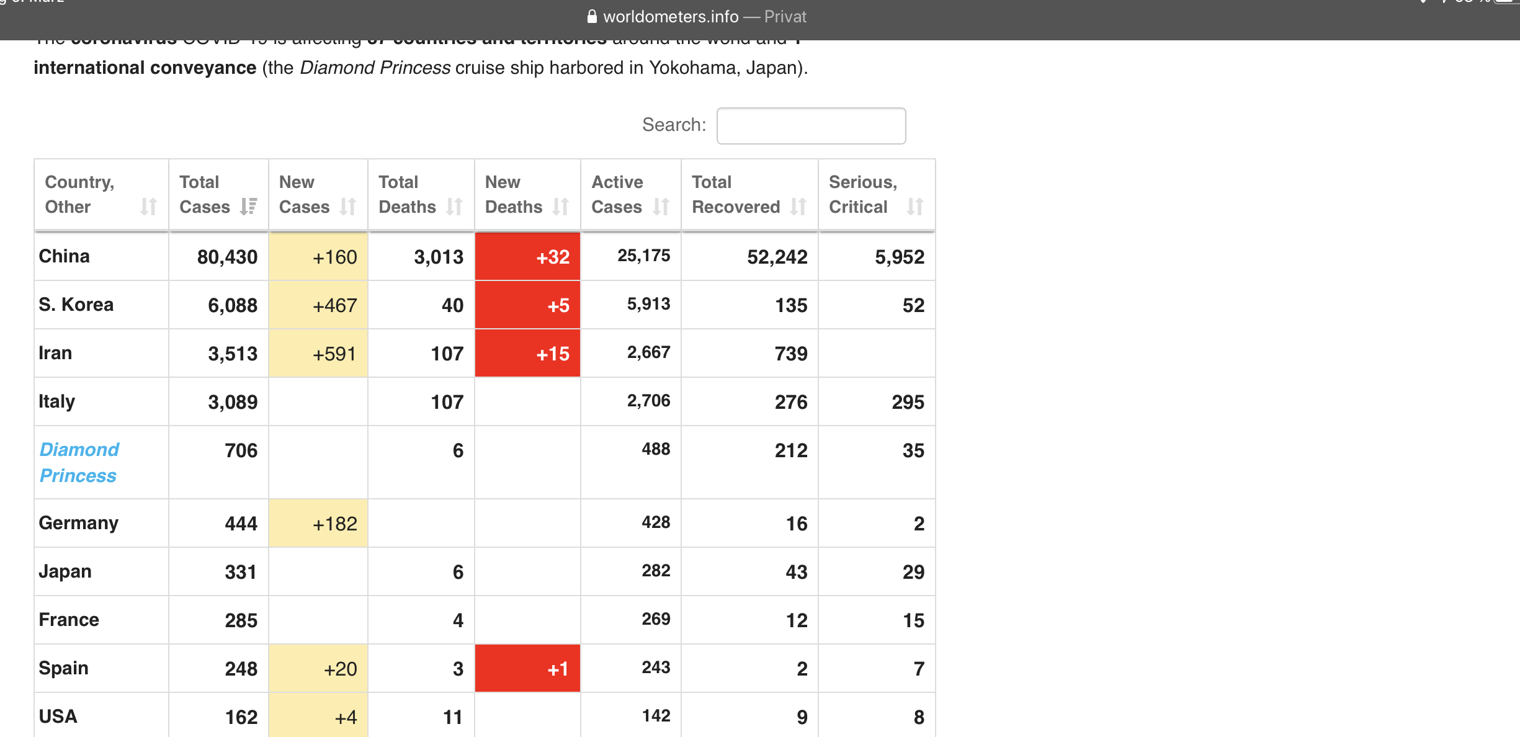1520x737 pixels.
Task: Sort by New Cases arrows icon
Action: (x=348, y=207)
